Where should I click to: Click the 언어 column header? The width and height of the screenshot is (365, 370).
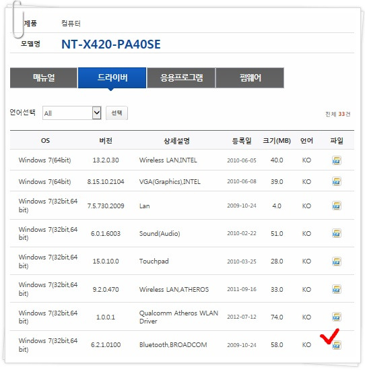click(306, 141)
